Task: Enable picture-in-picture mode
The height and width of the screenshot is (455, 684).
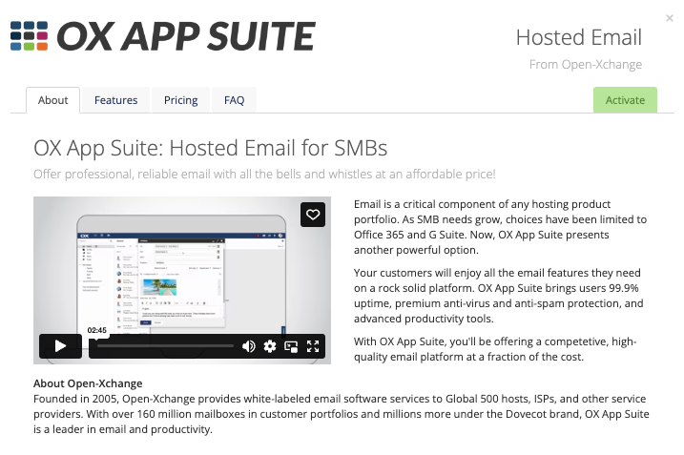Action: point(291,346)
